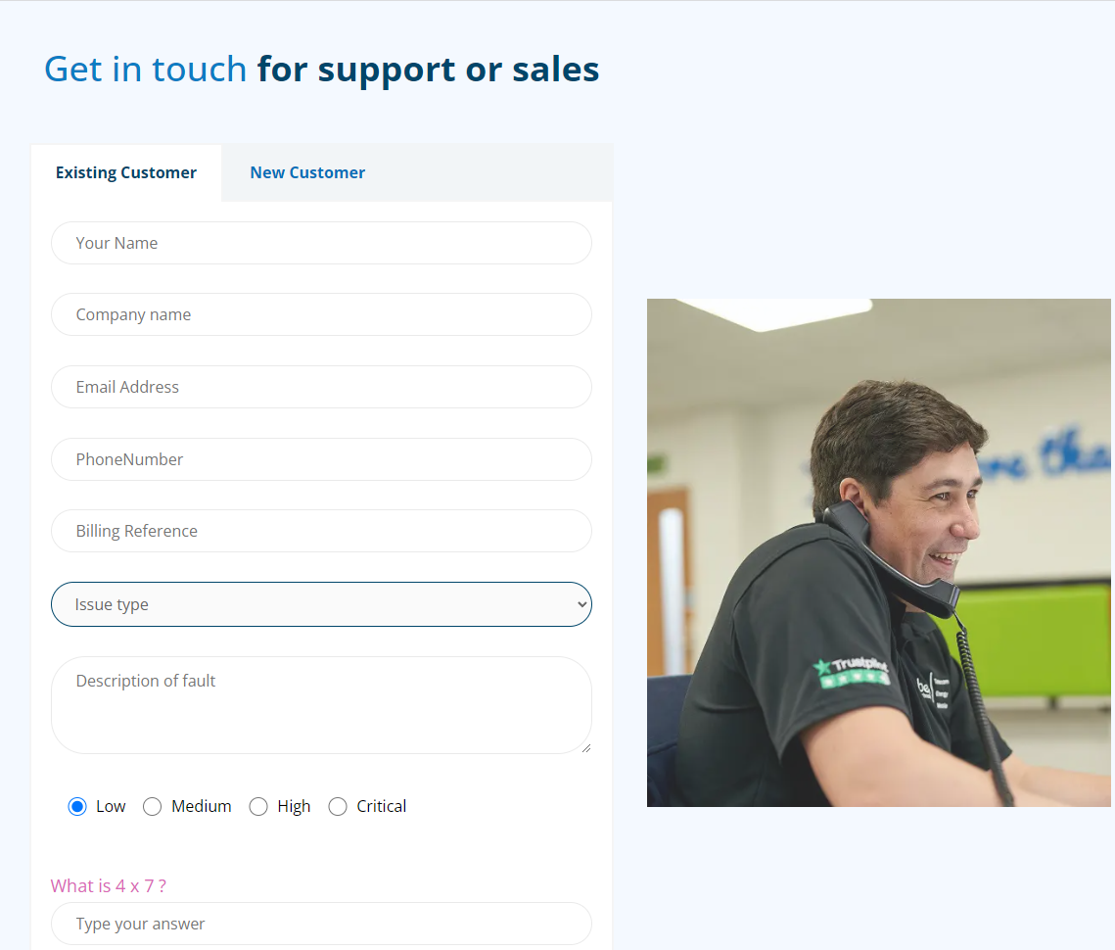The image size is (1115, 950).
Task: Click the Trustpilot logo on the sleeve
Action: tap(852, 672)
